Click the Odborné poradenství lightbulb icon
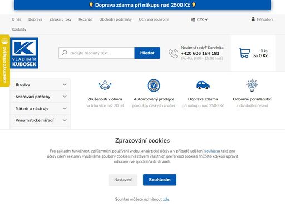This screenshot has height=213, width=285. [x=252, y=85]
